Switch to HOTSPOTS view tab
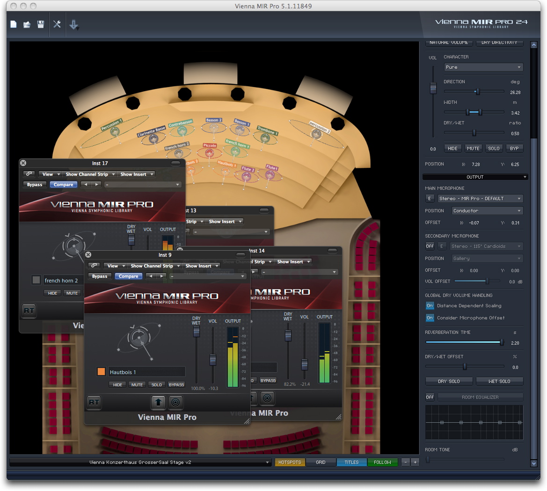 pos(290,462)
